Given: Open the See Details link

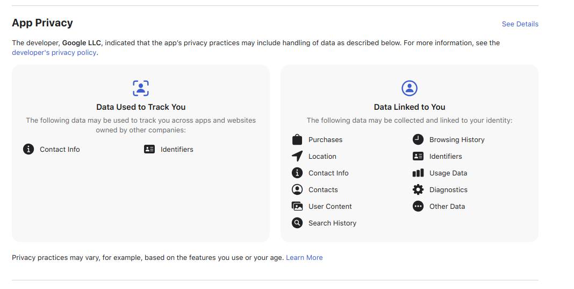Looking at the screenshot, I should pyautogui.click(x=520, y=24).
